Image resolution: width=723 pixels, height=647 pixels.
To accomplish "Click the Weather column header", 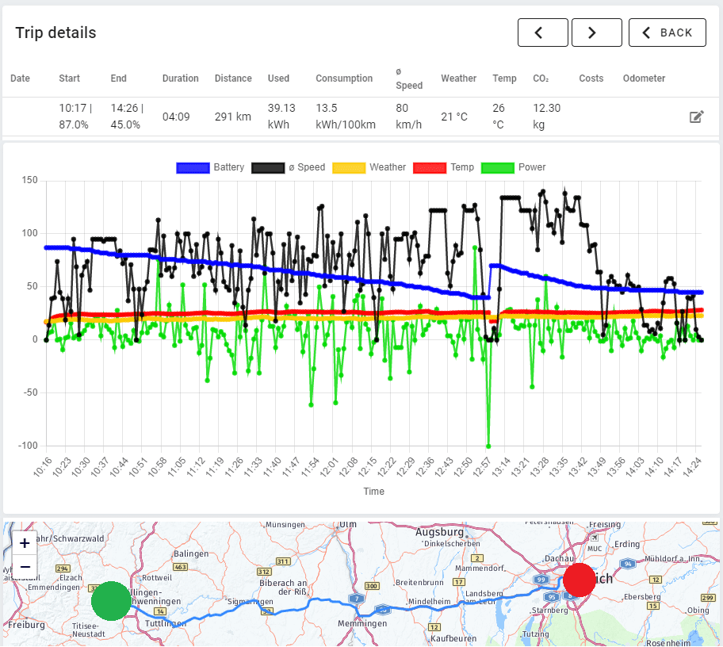I will (459, 78).
